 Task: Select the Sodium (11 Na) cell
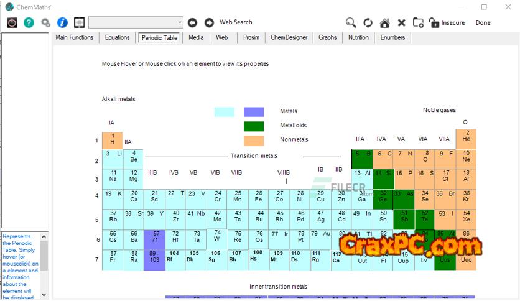[113, 179]
